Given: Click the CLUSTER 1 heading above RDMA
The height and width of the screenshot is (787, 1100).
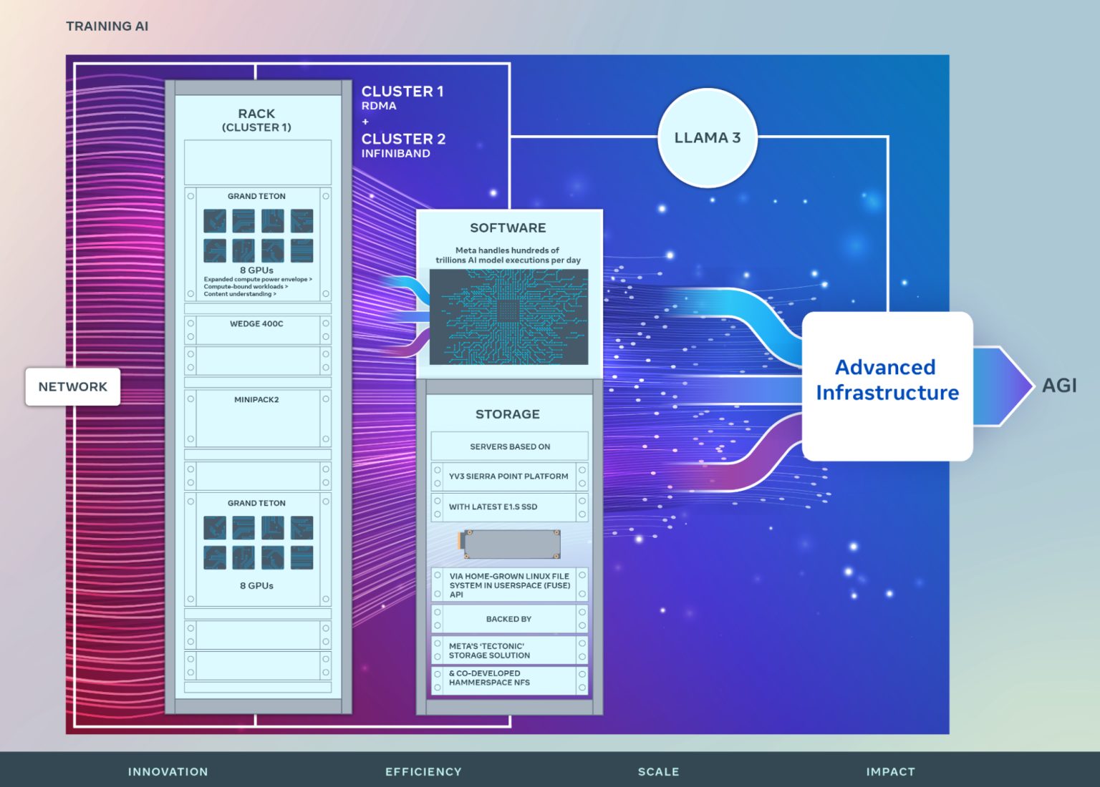Looking at the screenshot, I should click(402, 92).
